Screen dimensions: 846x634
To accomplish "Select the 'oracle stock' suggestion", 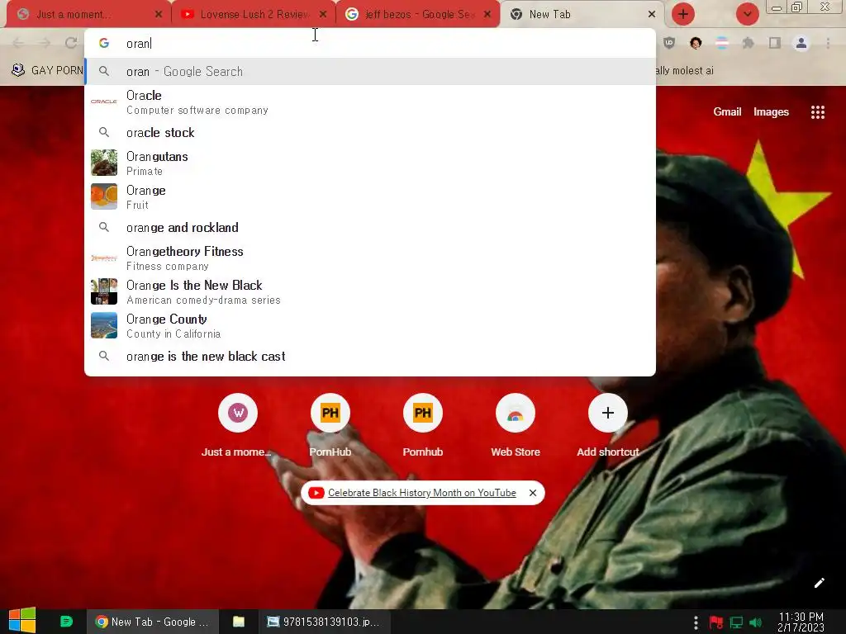I will pyautogui.click(x=369, y=133).
